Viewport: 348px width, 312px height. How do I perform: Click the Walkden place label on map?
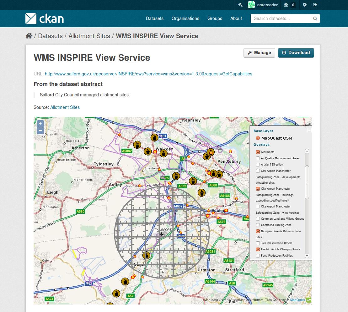point(164,149)
